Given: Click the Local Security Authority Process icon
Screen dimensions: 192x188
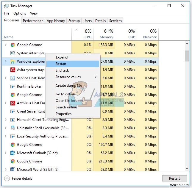Looking at the screenshot, I should click(13, 136).
